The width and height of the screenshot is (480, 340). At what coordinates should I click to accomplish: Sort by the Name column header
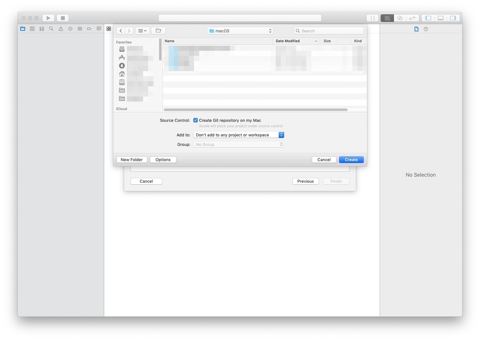click(x=217, y=41)
